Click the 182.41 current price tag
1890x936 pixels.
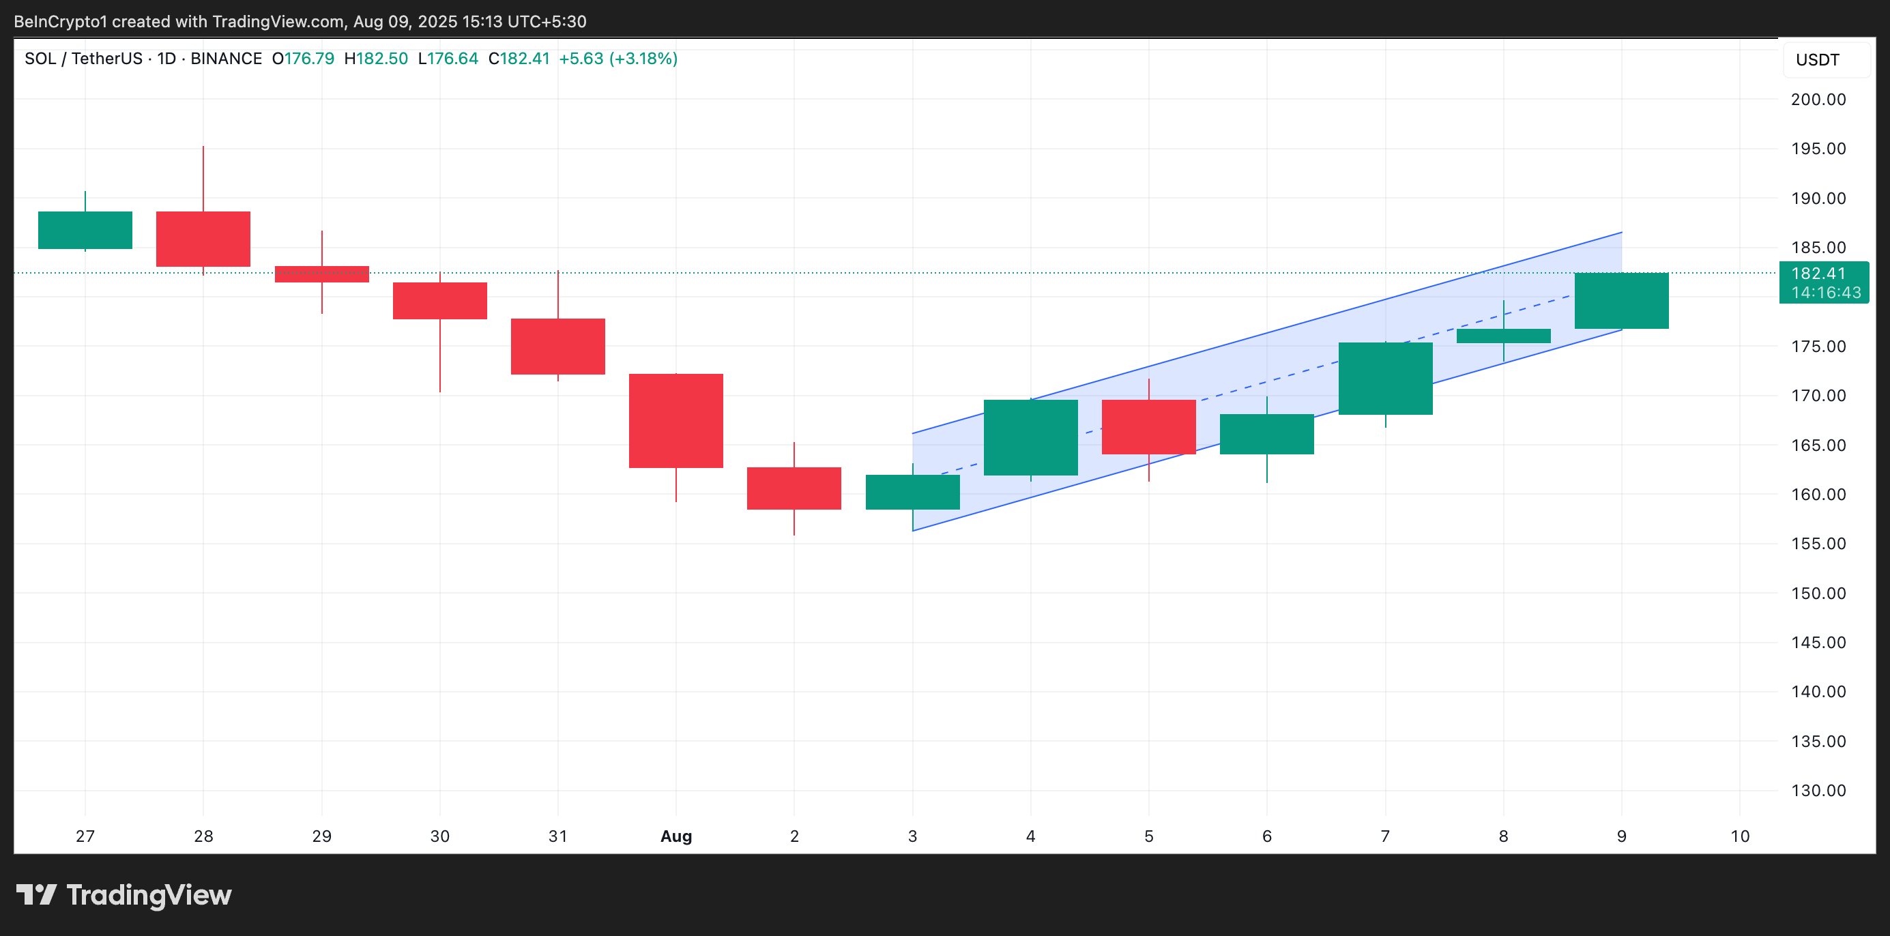pos(1818,274)
